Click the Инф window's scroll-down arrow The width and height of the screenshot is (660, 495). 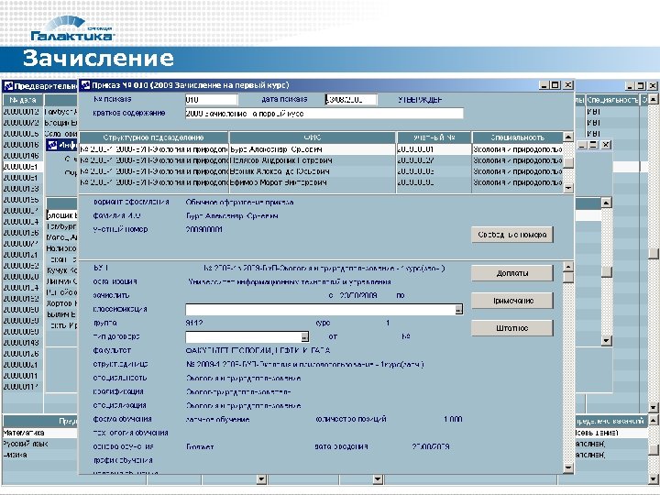(x=606, y=340)
